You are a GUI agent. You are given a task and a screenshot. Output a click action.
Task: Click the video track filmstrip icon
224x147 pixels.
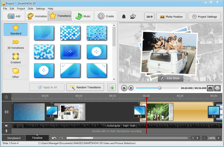pyautogui.click(x=7, y=112)
